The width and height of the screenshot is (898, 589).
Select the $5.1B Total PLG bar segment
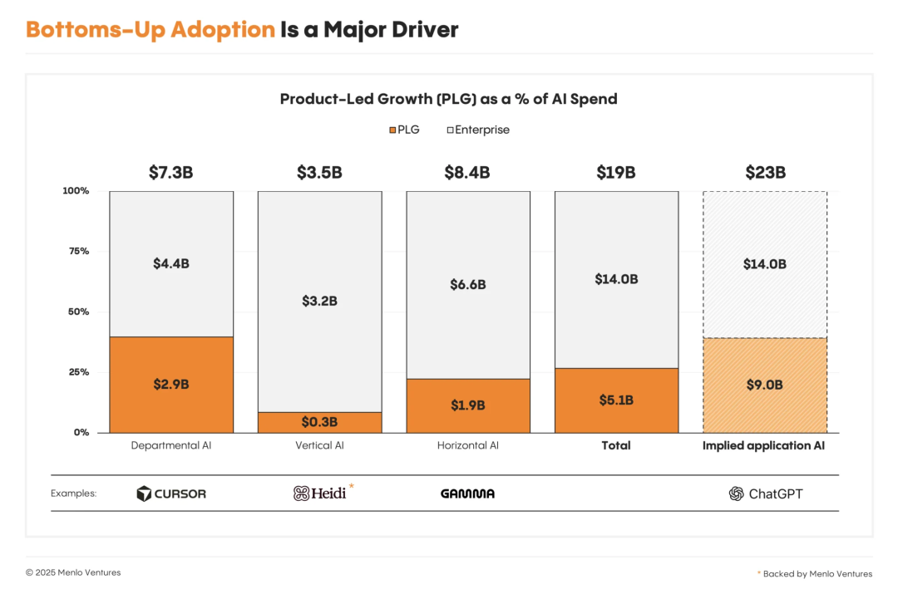tap(616, 400)
